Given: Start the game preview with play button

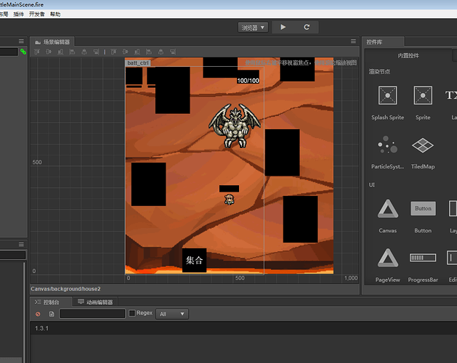Looking at the screenshot, I should coord(283,27).
